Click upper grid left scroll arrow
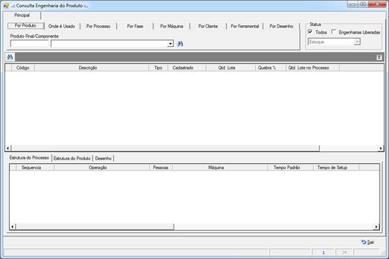Screen dimensions: 389x259 (8, 149)
